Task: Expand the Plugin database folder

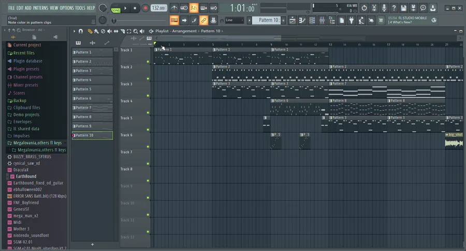Action: pyautogui.click(x=27, y=61)
